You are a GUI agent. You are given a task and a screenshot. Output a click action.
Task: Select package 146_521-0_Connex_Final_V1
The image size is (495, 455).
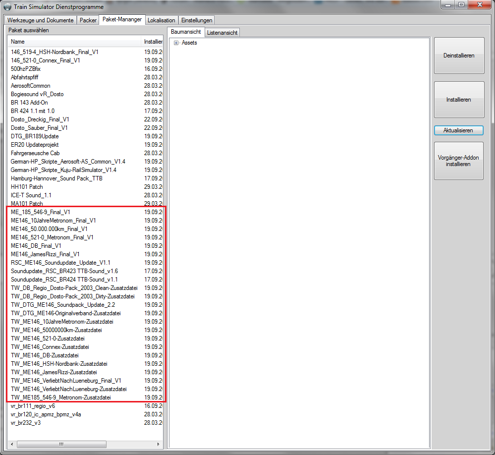pyautogui.click(x=46, y=60)
